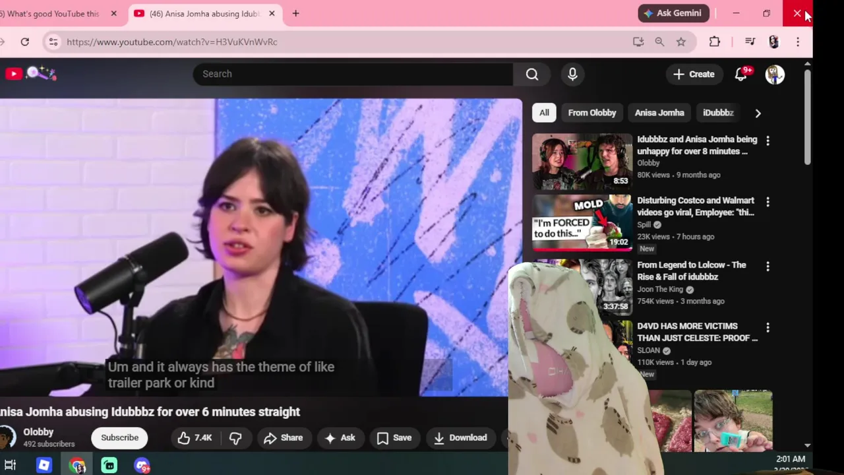Click the SLOAN channel name

click(x=648, y=350)
